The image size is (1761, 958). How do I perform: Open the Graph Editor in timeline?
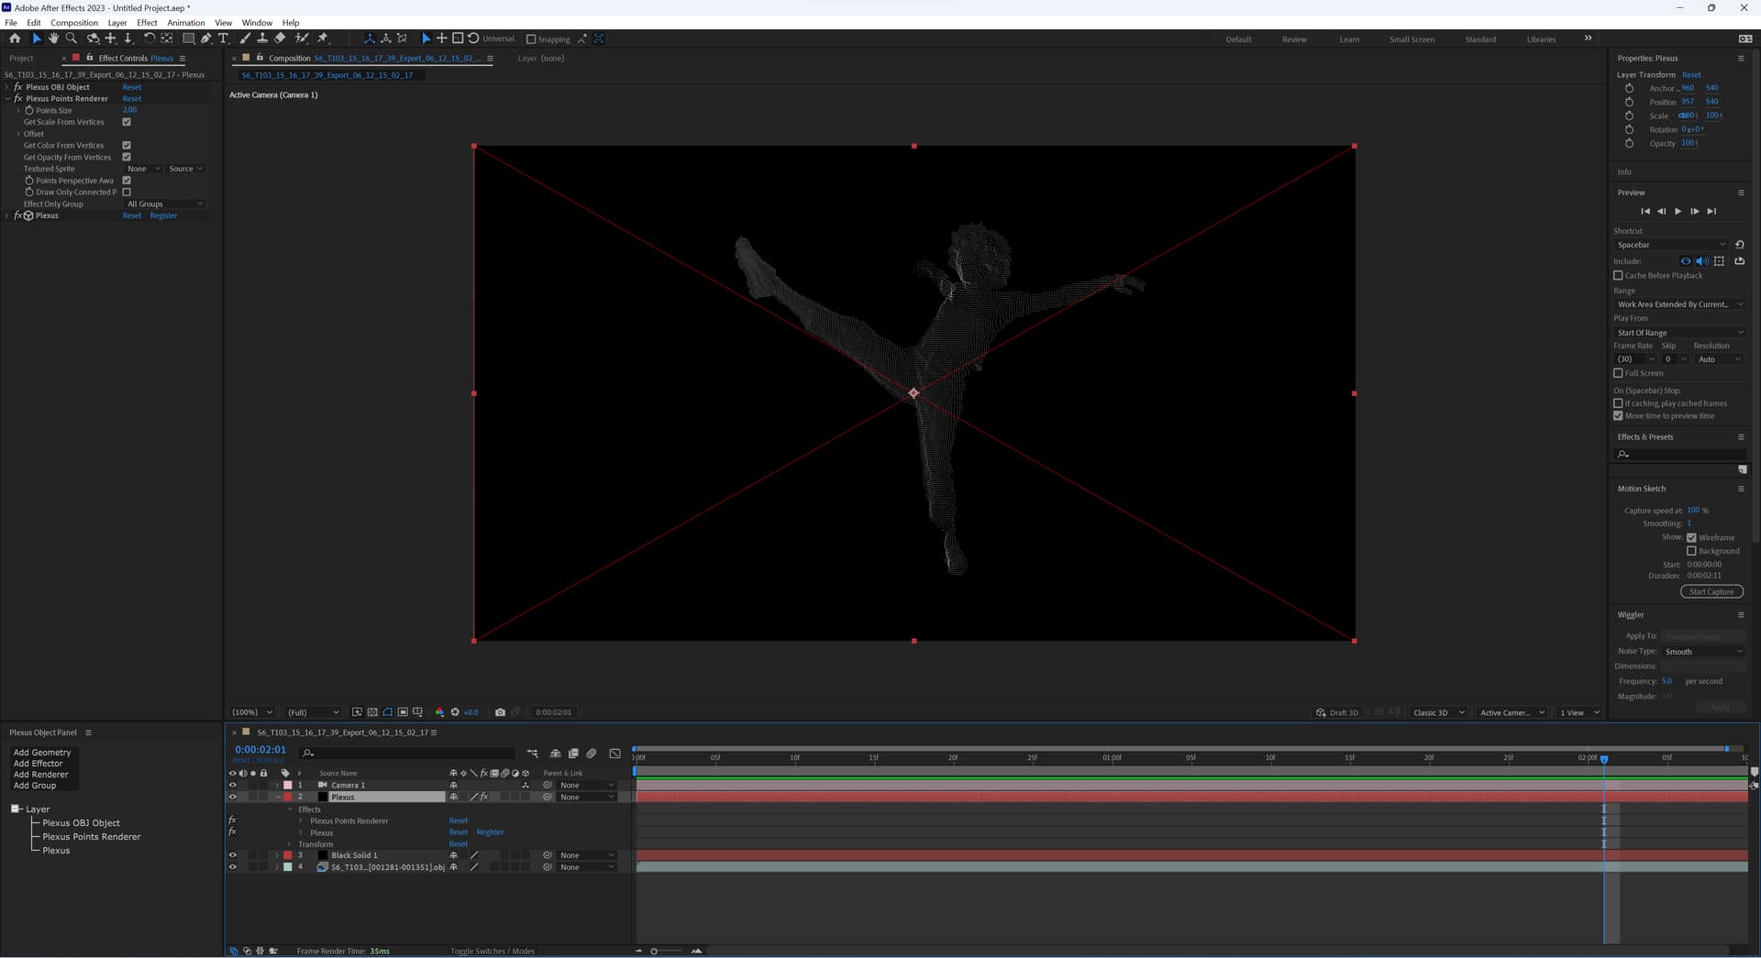pos(615,754)
